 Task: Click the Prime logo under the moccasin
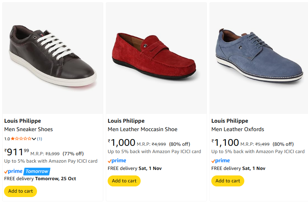(117, 160)
